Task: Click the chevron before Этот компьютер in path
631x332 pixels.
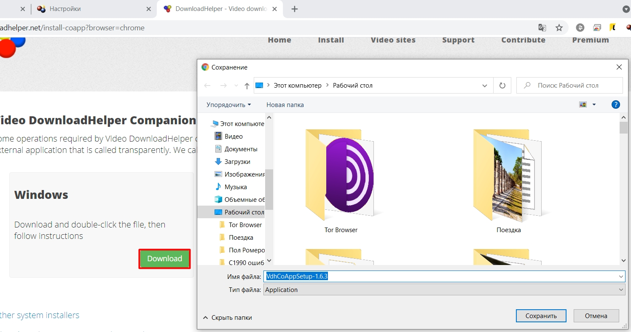Action: pos(269,86)
